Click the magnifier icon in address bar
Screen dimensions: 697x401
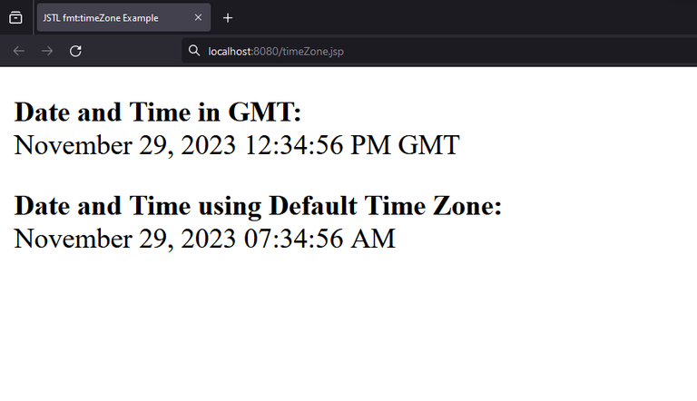(x=194, y=51)
